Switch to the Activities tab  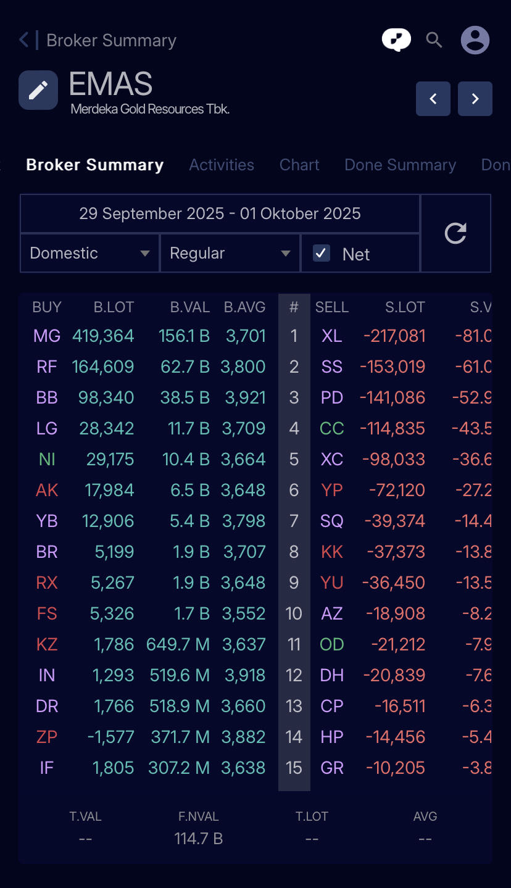click(222, 165)
